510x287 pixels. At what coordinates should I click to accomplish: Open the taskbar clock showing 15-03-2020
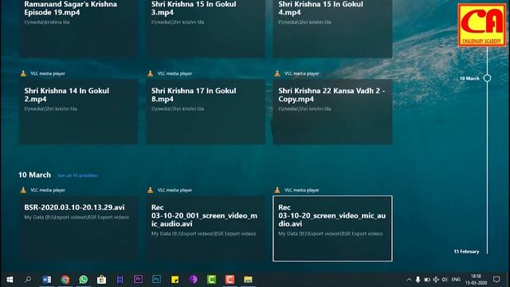[x=476, y=280]
